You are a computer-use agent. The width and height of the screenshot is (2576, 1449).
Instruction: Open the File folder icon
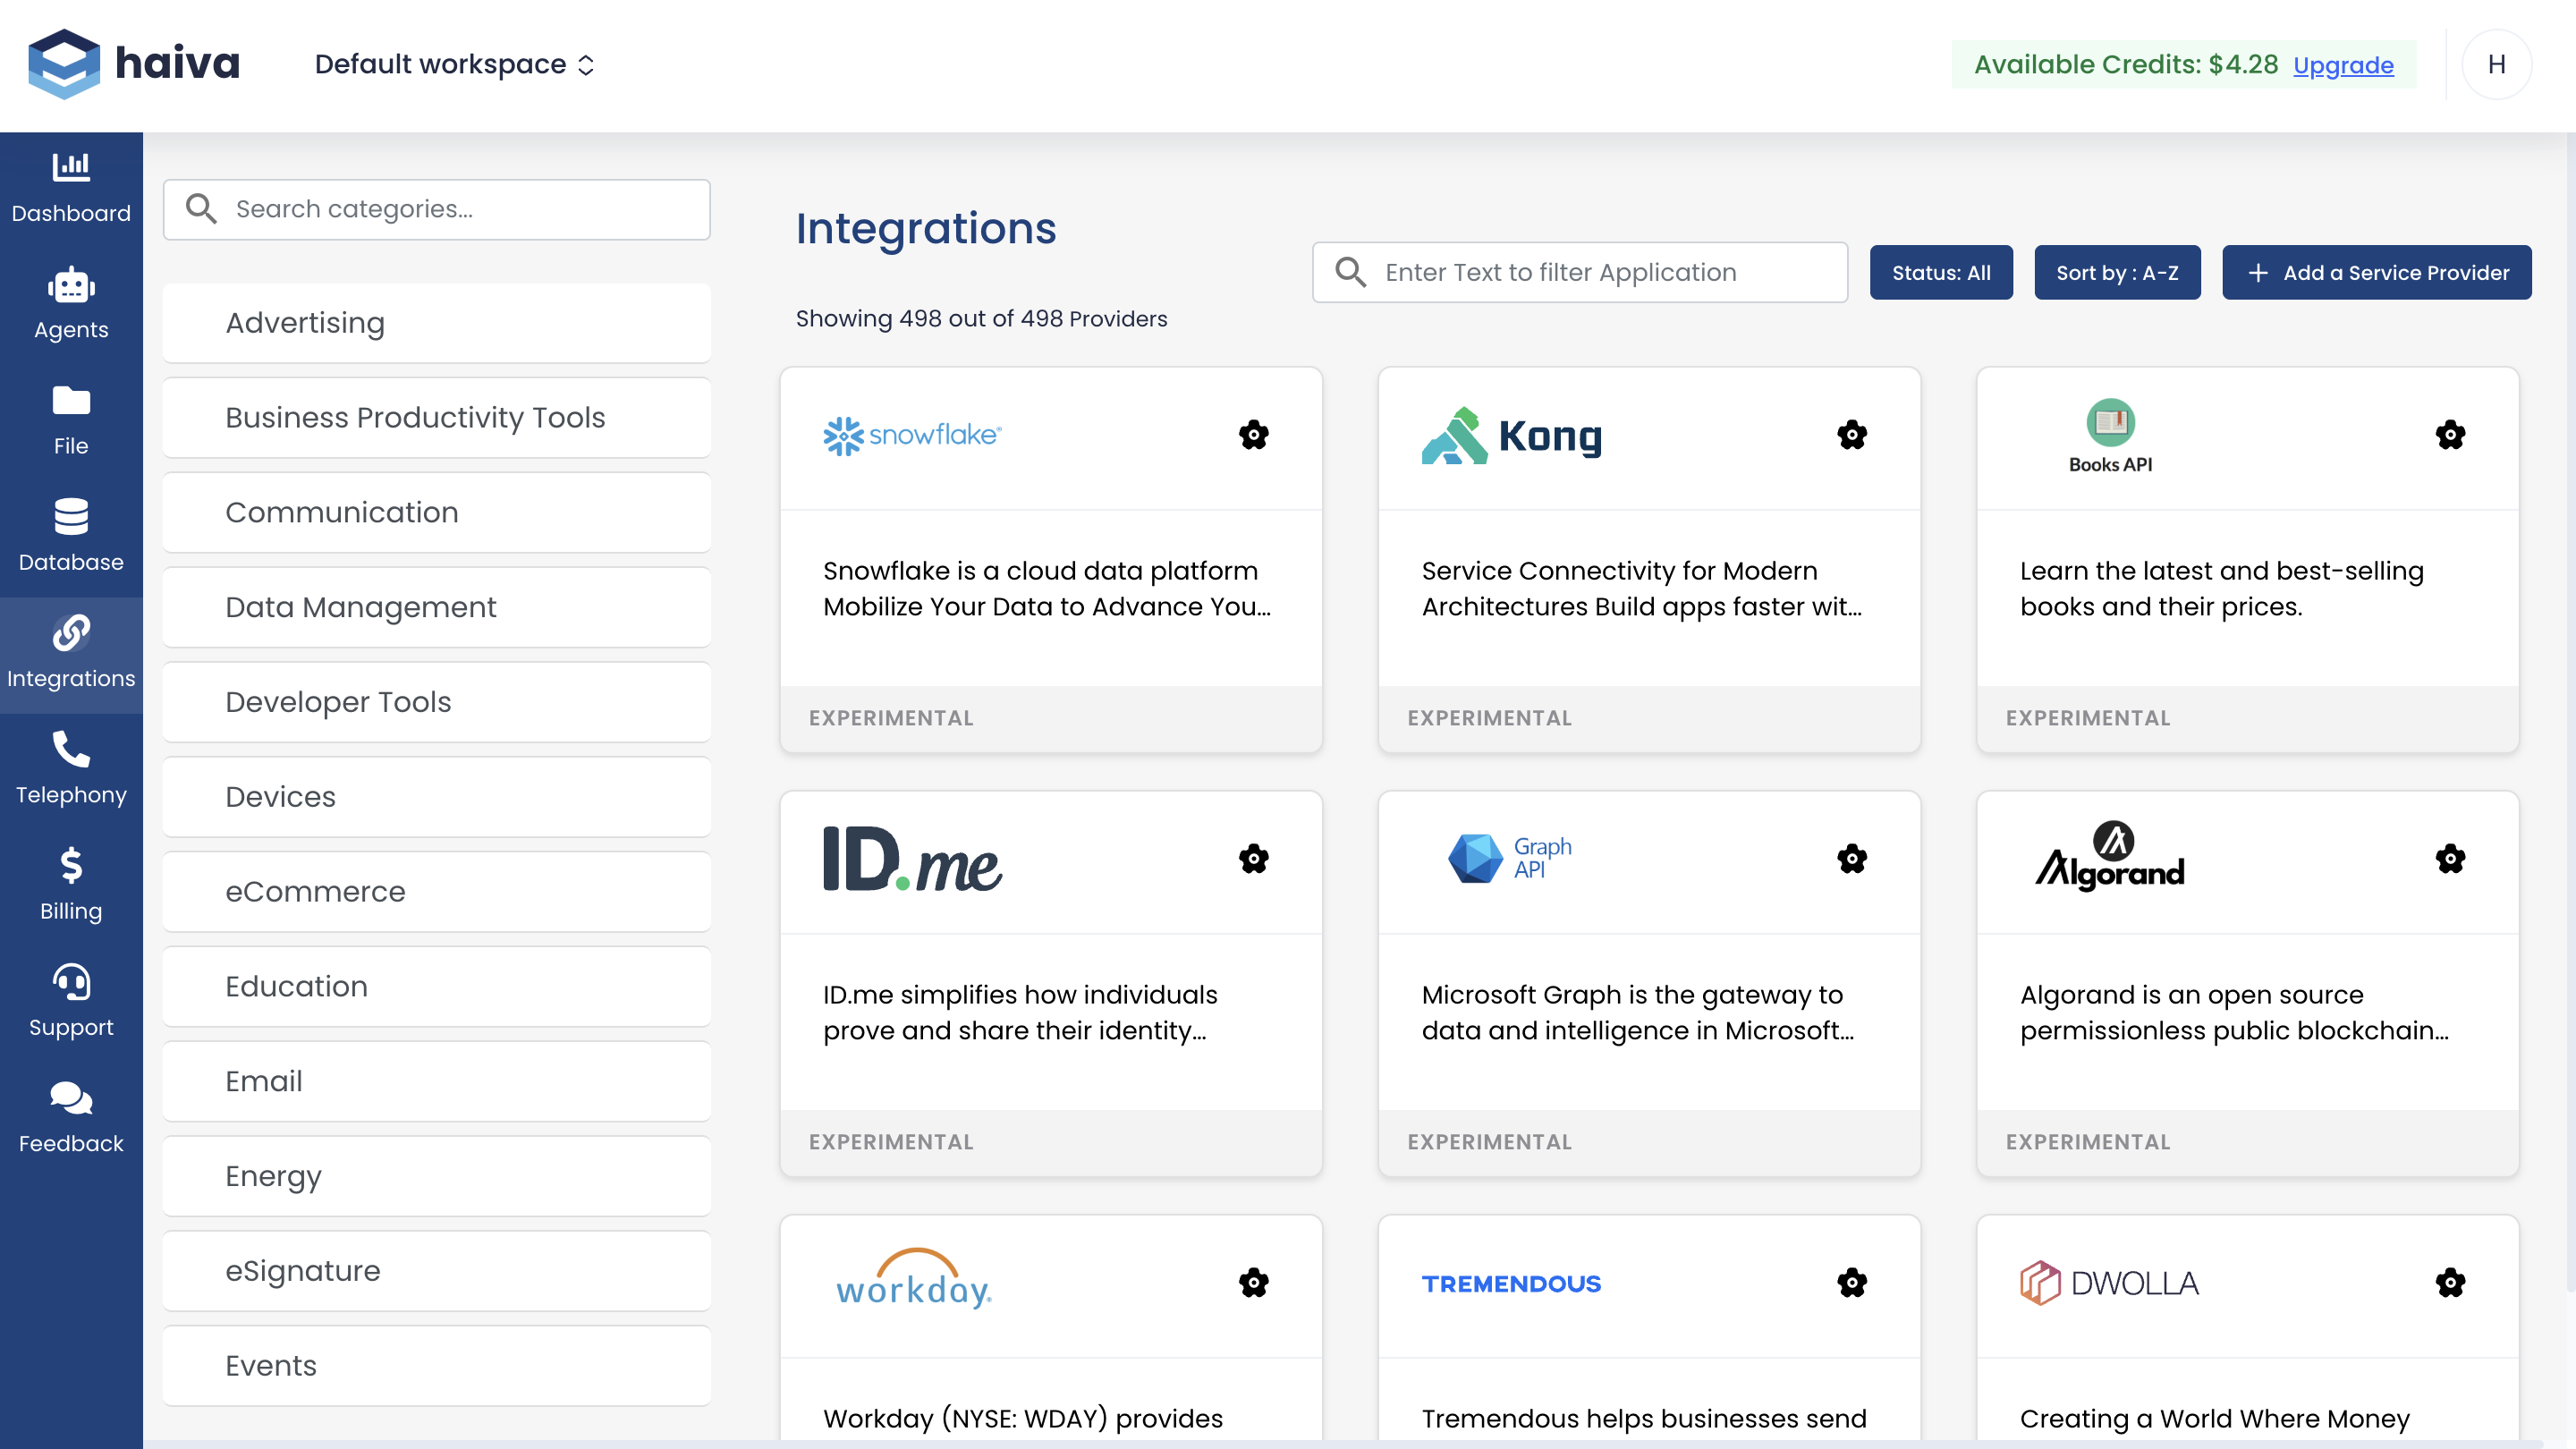point(71,401)
